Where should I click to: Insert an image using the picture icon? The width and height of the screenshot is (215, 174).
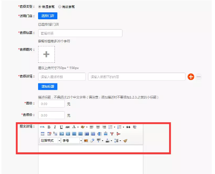pos(86,141)
